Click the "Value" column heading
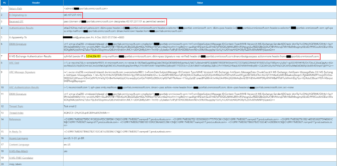 tap(200, 3)
